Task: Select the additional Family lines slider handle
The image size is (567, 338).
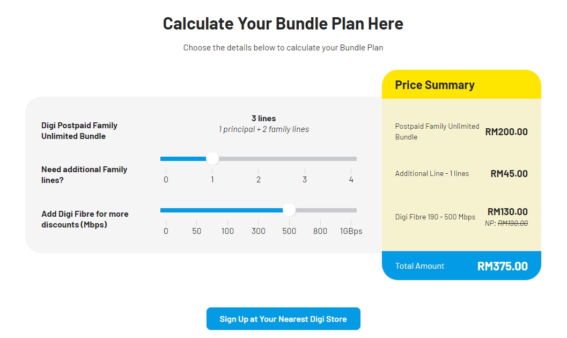Action: tap(212, 158)
